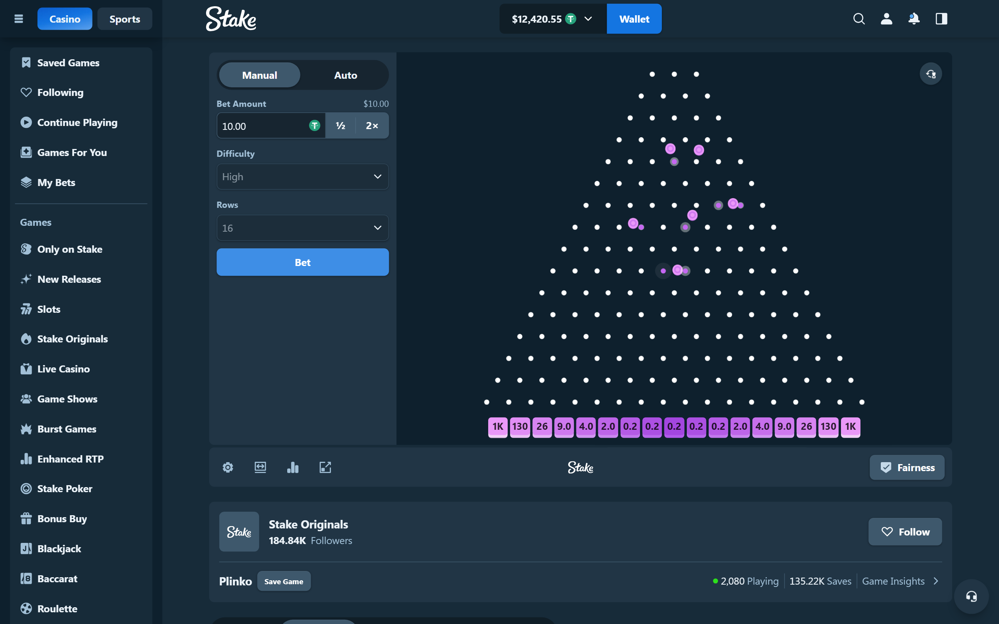Open the user profile icon

pos(886,19)
